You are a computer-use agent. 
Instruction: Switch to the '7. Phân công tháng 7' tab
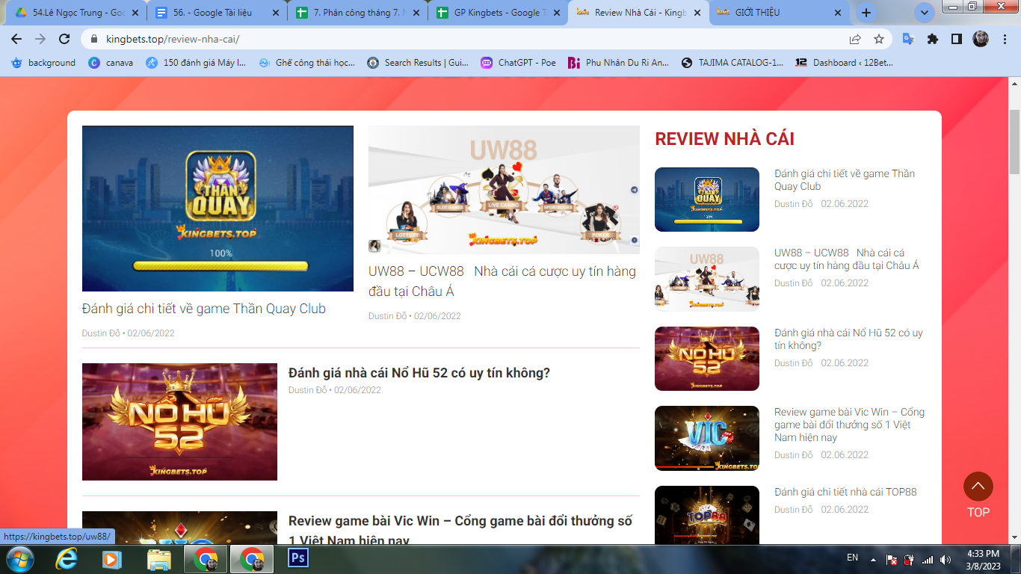pos(357,13)
